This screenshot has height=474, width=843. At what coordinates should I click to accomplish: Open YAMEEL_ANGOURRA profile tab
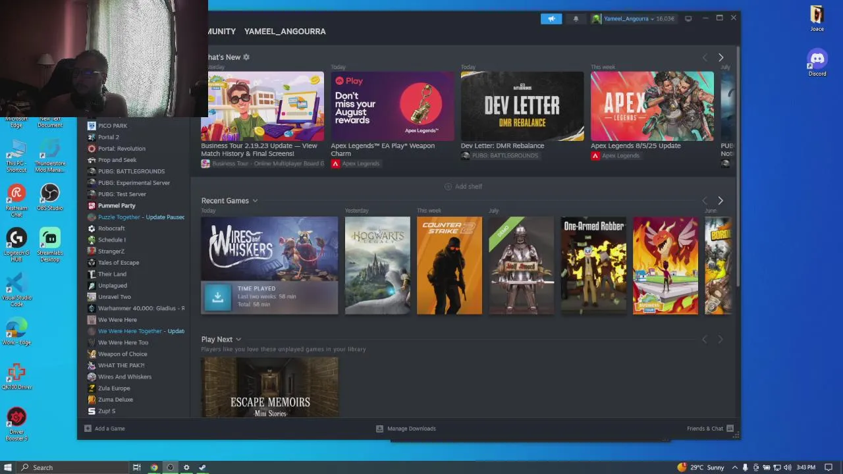285,31
